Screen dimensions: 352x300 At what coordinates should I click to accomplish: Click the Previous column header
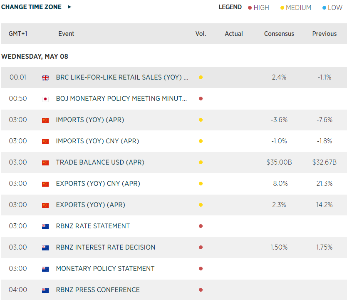pos(324,34)
